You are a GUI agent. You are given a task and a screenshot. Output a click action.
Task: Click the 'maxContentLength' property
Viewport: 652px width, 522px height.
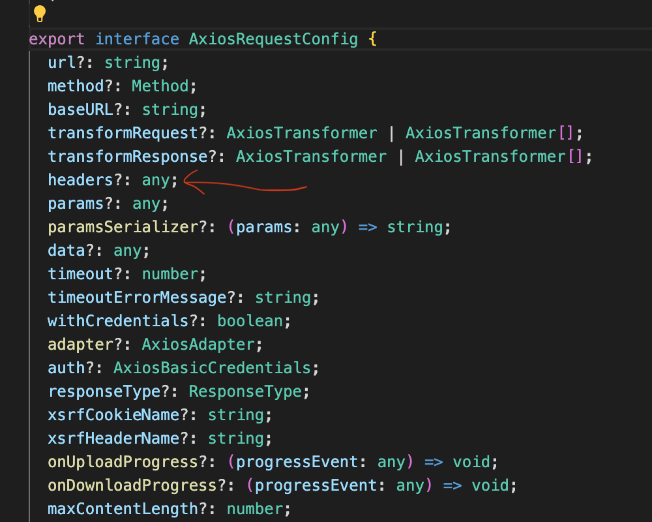click(x=123, y=509)
